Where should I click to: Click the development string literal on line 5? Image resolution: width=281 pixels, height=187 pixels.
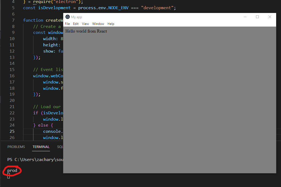point(157,8)
